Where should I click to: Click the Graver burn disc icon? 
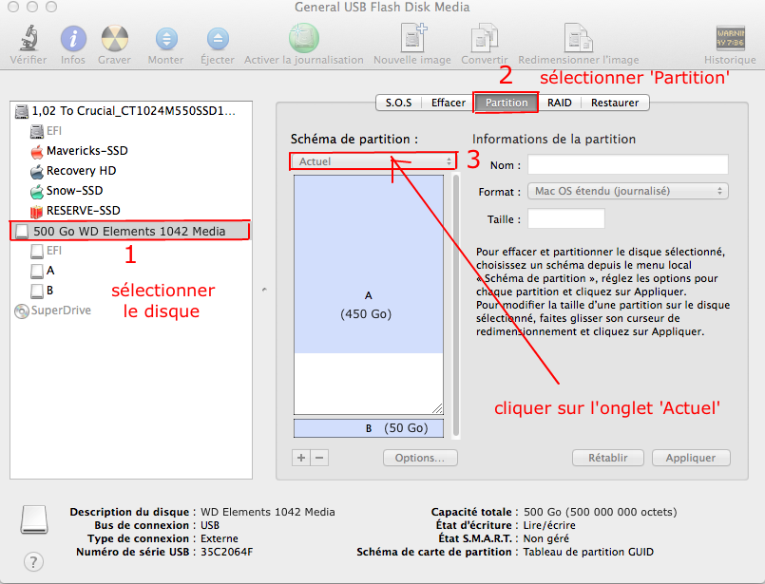point(114,39)
